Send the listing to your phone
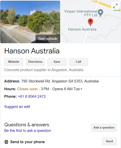121x148 pixels. click(x=109, y=141)
